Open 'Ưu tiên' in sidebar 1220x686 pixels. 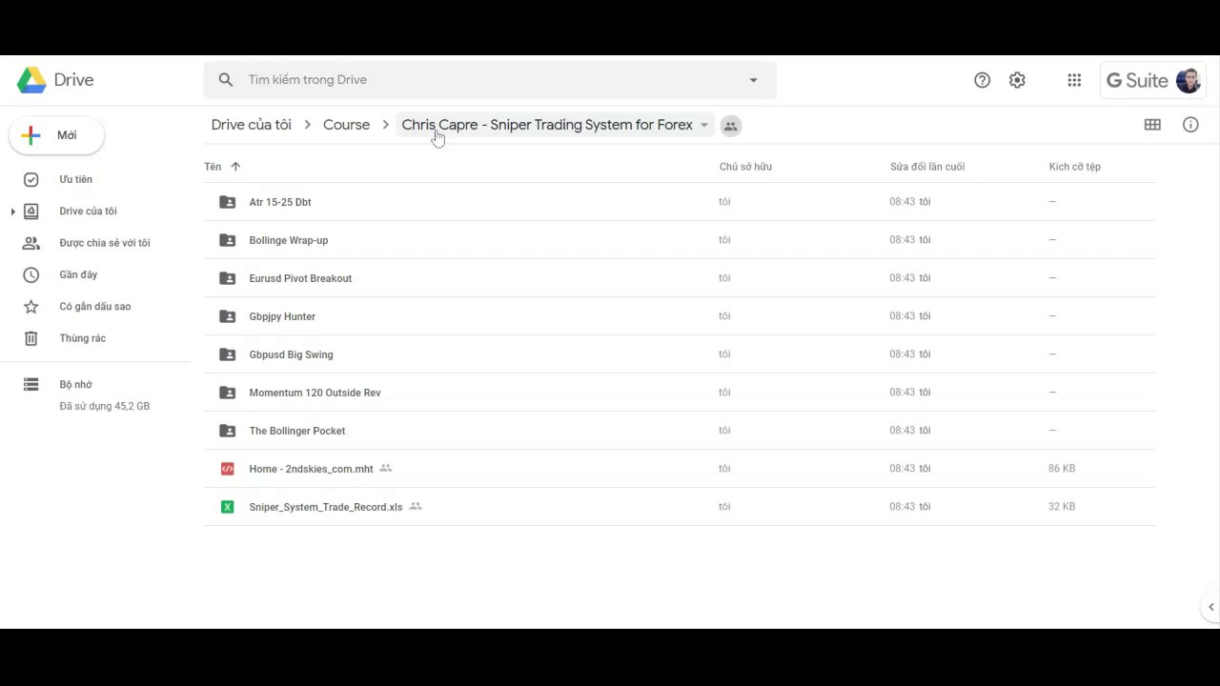tap(75, 179)
